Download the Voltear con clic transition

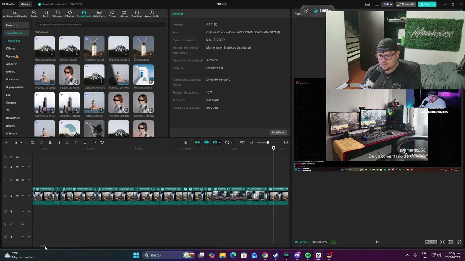coord(101,82)
